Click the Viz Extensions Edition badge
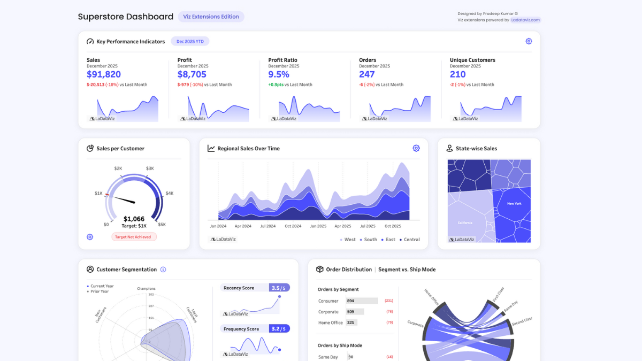This screenshot has height=361, width=642. point(211,17)
